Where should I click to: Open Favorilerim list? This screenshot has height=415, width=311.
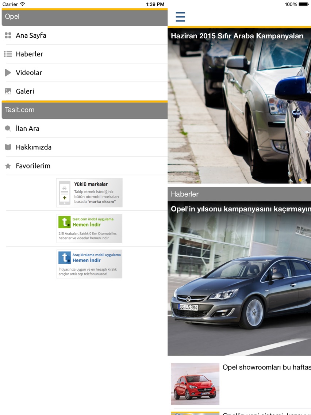point(85,166)
